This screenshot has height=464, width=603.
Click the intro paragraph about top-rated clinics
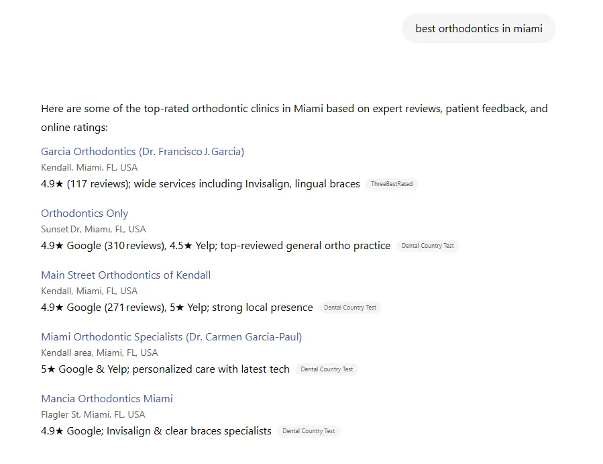tap(294, 118)
